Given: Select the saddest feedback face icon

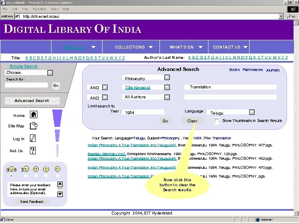Looking at the screenshot, I should [x=57, y=169].
